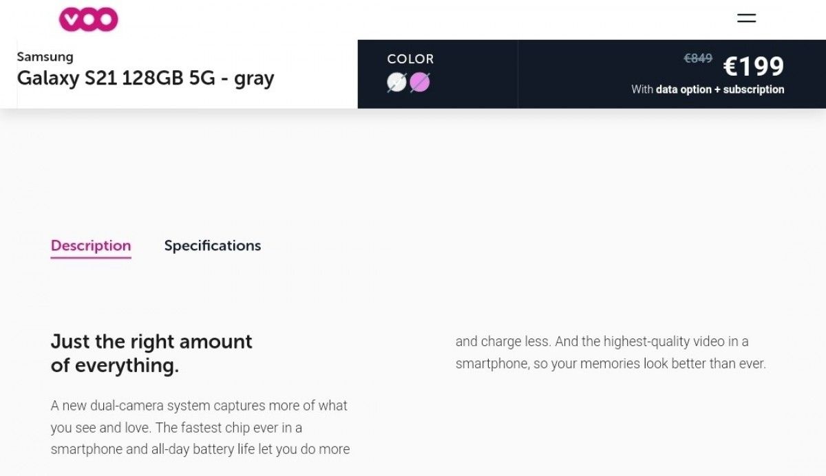Click the VOO logo

(x=88, y=19)
